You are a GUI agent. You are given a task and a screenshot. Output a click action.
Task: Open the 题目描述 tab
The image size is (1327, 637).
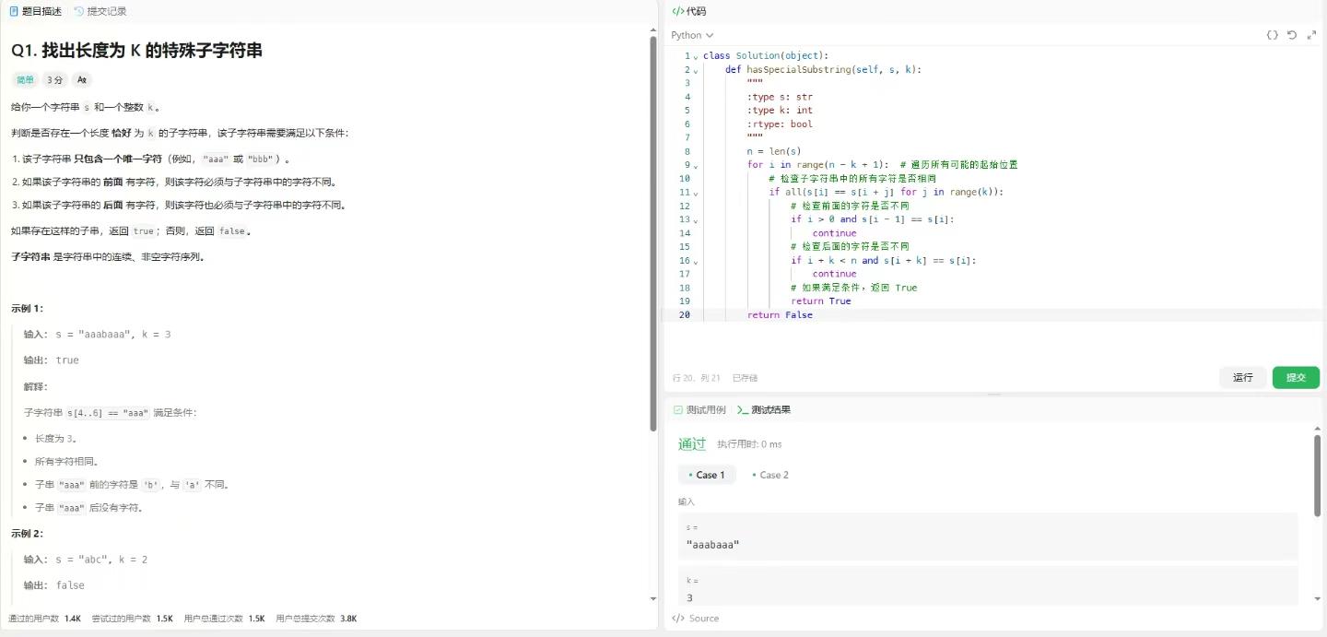pos(36,11)
